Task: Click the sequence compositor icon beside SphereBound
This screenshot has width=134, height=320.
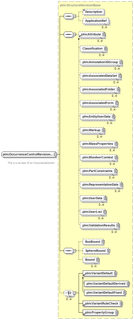Action: (68, 250)
